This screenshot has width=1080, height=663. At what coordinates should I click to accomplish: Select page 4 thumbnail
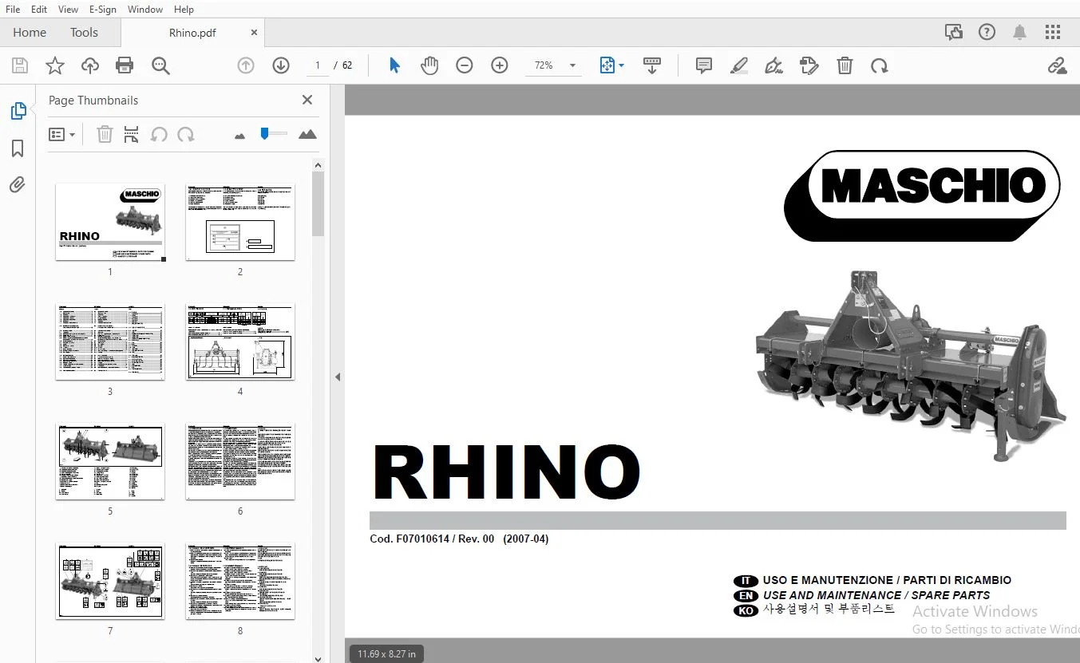tap(240, 341)
